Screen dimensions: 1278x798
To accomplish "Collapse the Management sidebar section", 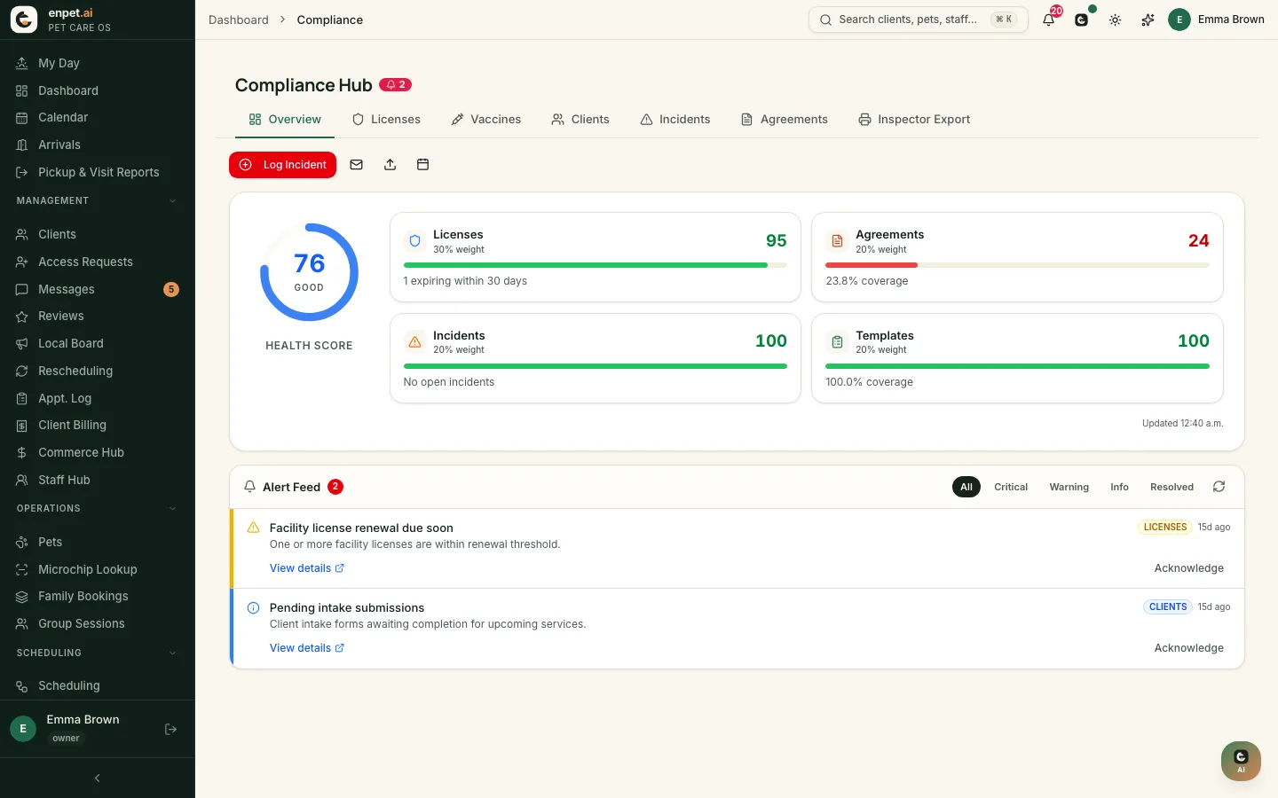I will 98,200.
